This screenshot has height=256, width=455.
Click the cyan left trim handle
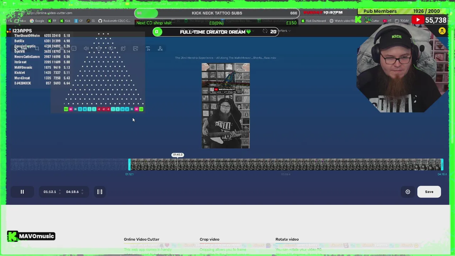(x=129, y=164)
